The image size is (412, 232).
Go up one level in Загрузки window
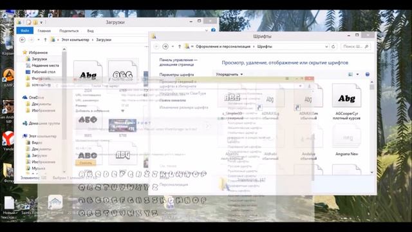pyautogui.click(x=45, y=40)
